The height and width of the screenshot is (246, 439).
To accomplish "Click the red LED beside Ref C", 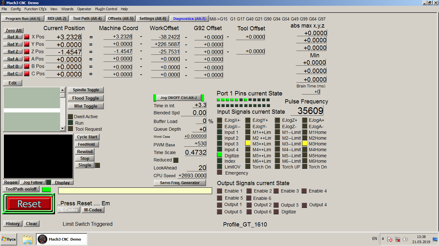I will point(27,74).
